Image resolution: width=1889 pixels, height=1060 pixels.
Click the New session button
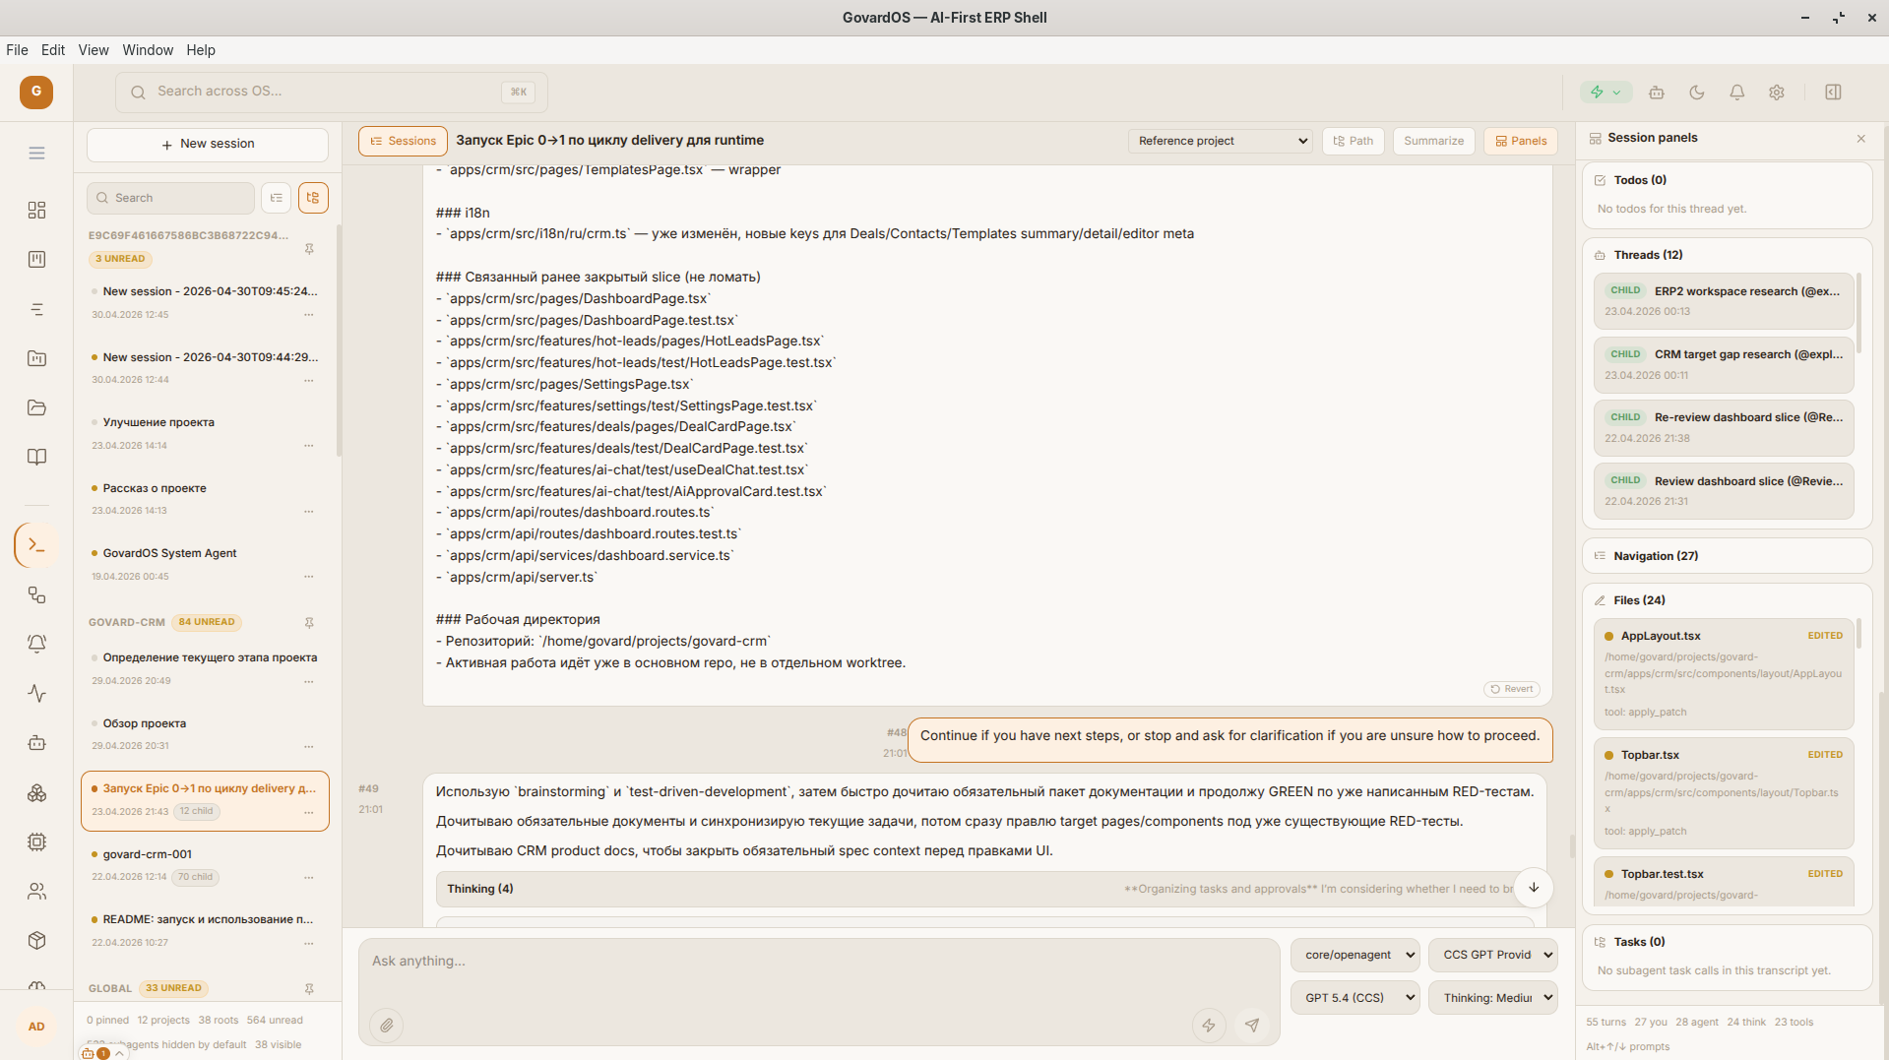point(208,144)
